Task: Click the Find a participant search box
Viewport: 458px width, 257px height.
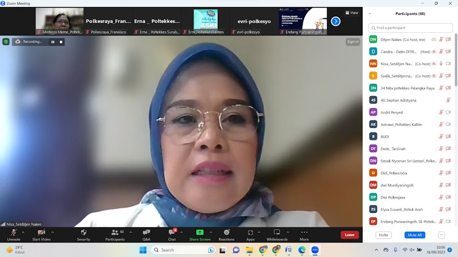Action: [411, 27]
